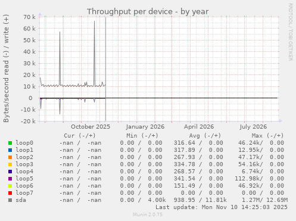Click the 'loop4' legend label

(x=24, y=172)
